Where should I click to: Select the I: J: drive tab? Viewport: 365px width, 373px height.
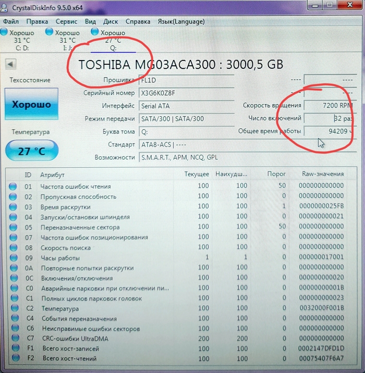point(67,41)
